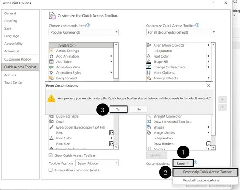Select the Font Size command row
Screen dimensions: 240x190
tap(82, 143)
